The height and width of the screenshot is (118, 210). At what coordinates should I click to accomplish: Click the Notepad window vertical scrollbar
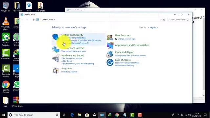coord(204,56)
